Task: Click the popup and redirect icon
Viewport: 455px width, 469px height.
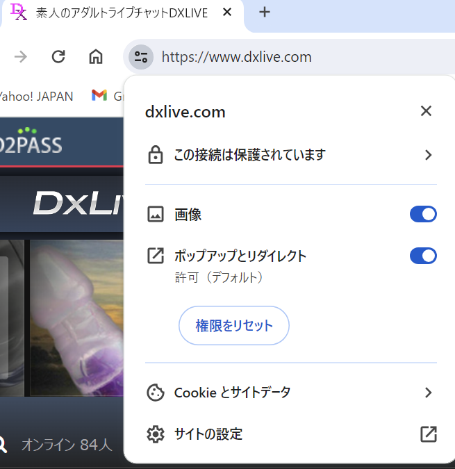Action: 156,256
